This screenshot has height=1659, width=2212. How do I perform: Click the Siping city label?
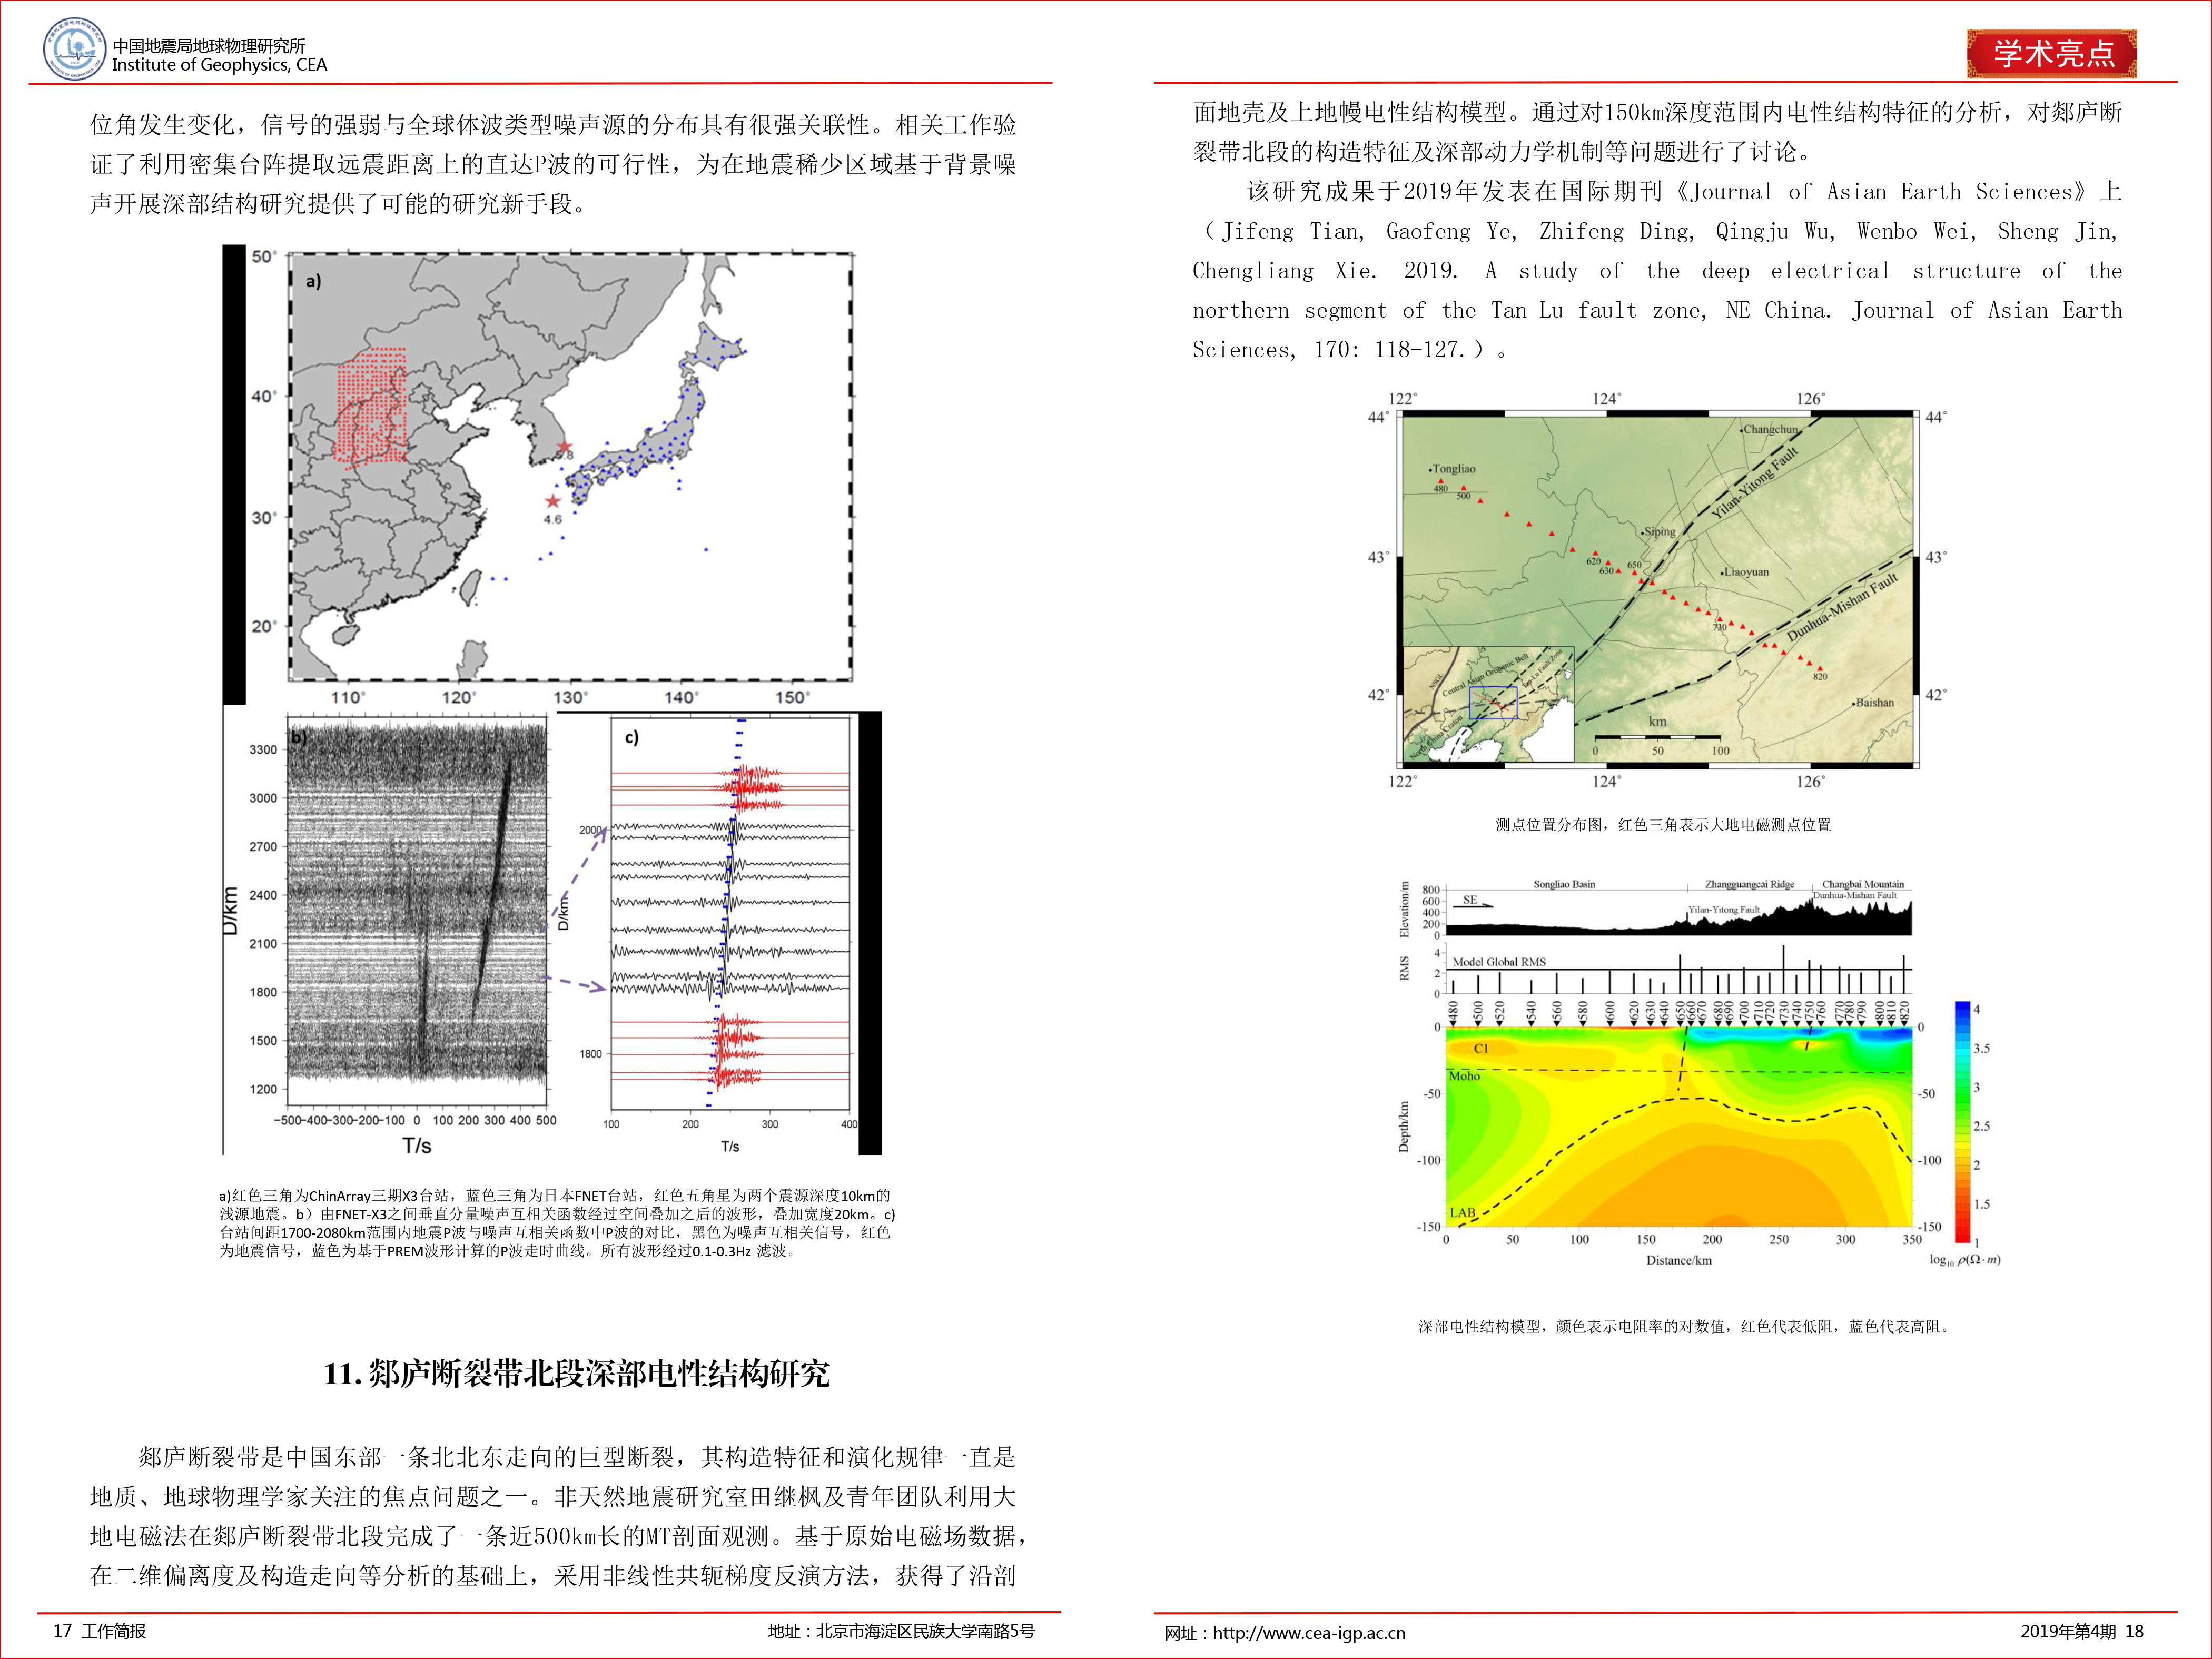click(1659, 532)
